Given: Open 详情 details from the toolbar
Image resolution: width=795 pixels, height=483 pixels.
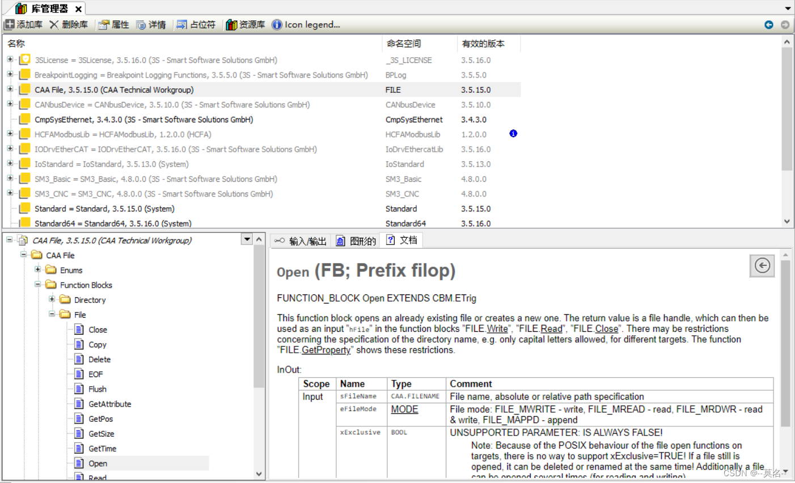Looking at the screenshot, I should tap(151, 24).
